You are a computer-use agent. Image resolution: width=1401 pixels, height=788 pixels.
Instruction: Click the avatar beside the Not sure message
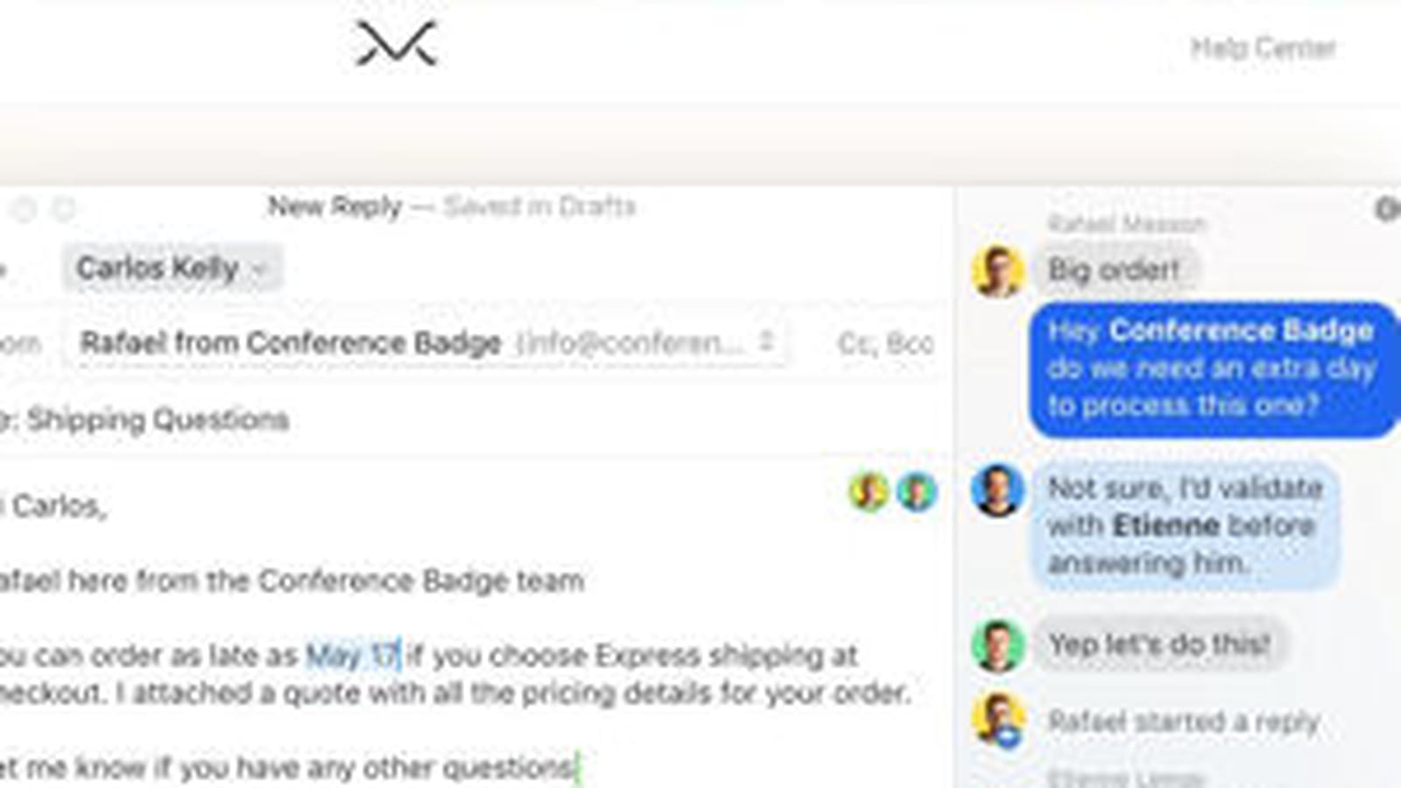pos(997,490)
